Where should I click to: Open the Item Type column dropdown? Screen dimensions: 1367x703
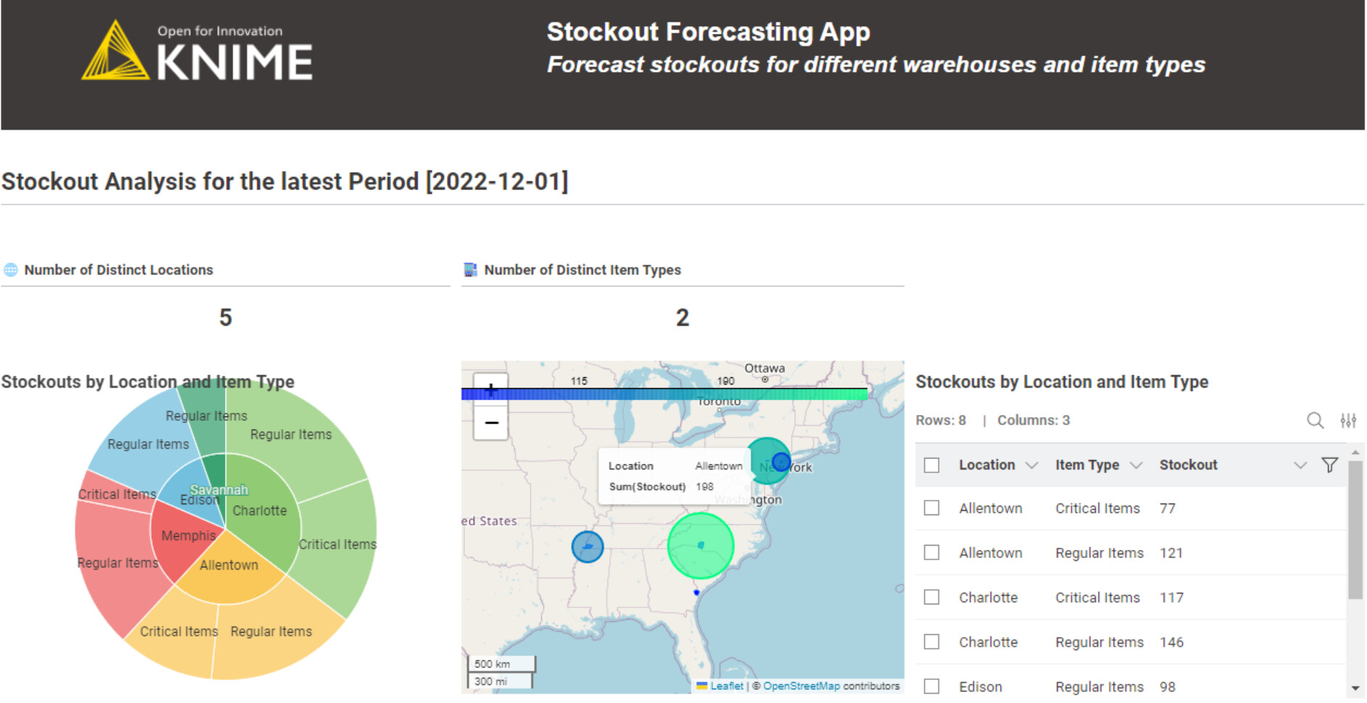pos(1136,465)
